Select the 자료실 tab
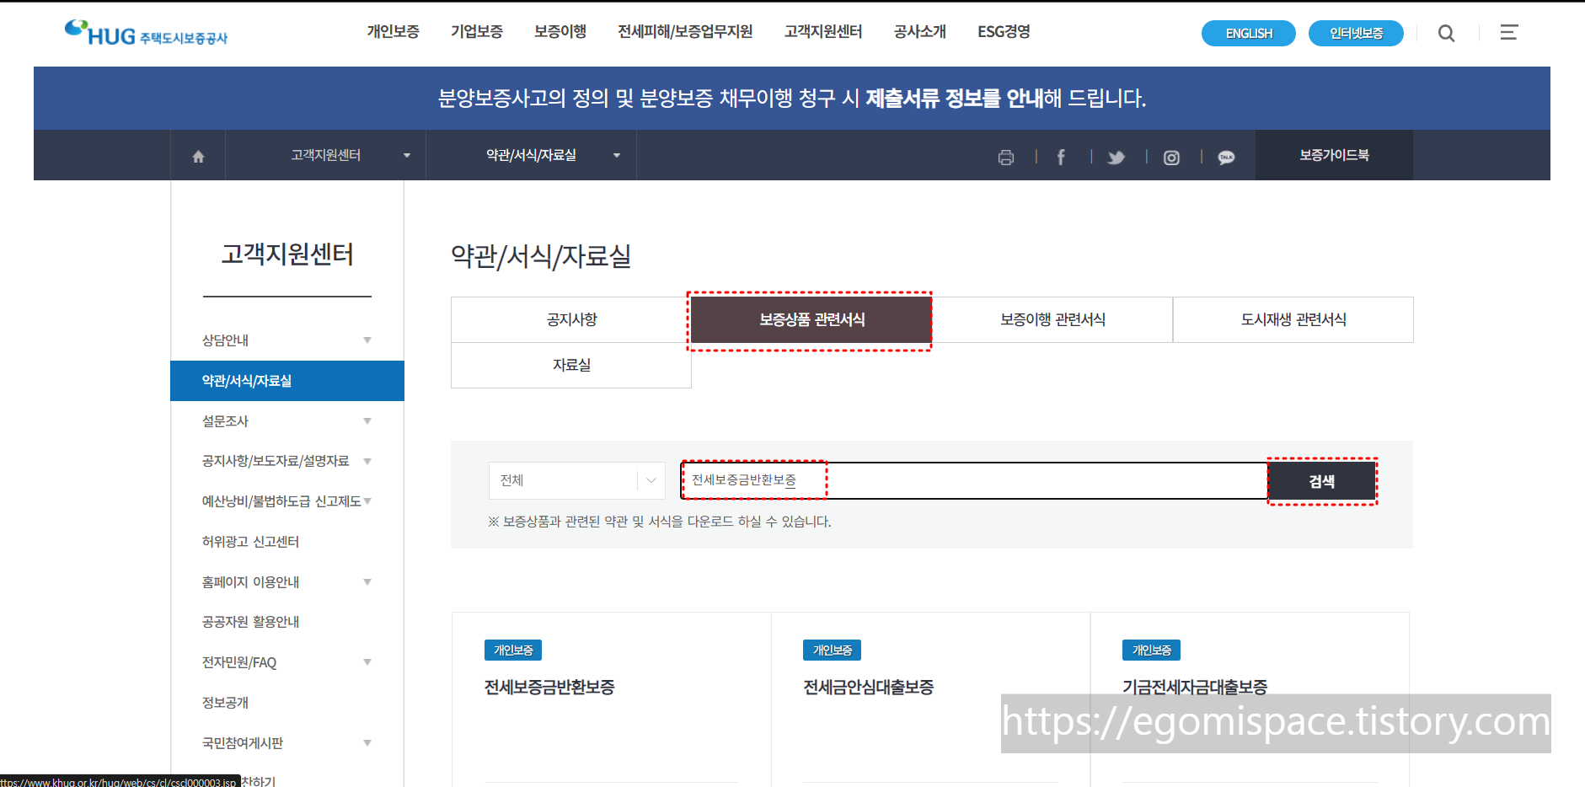The height and width of the screenshot is (787, 1585). click(x=571, y=365)
